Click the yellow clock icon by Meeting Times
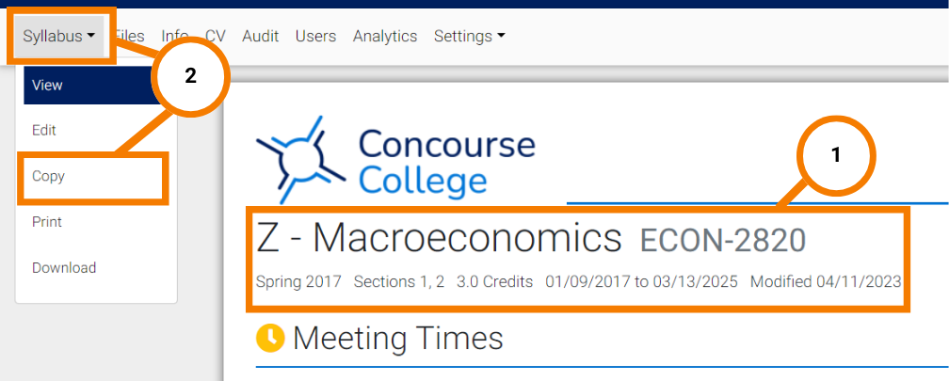The width and height of the screenshot is (949, 381). click(270, 338)
